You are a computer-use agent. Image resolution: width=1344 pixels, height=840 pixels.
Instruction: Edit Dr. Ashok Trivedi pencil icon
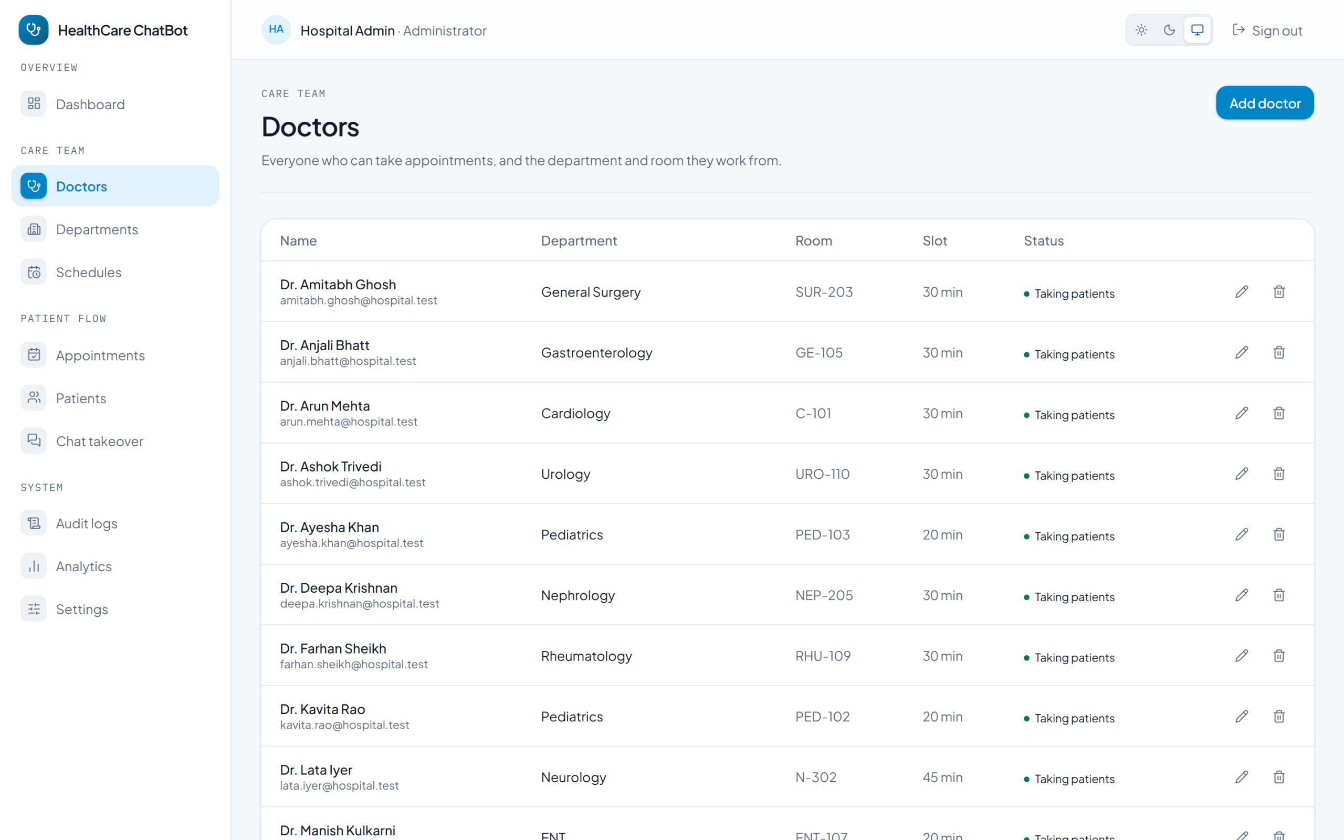click(x=1242, y=474)
